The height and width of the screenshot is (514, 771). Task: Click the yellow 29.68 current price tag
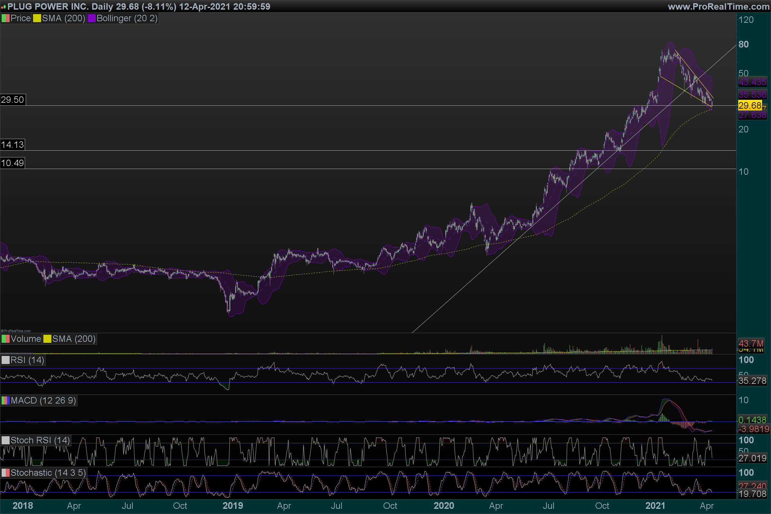click(750, 106)
